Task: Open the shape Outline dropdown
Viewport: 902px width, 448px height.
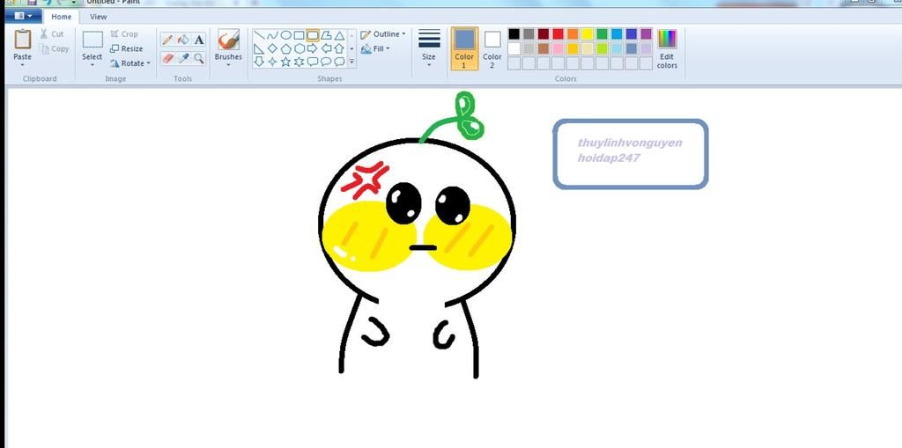Action: [x=383, y=34]
